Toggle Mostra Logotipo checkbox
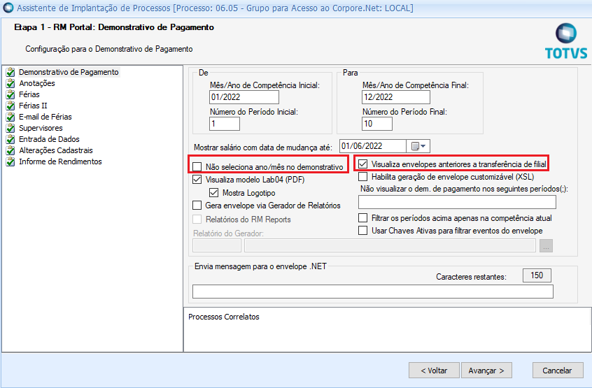This screenshot has width=592, height=388. pos(213,193)
